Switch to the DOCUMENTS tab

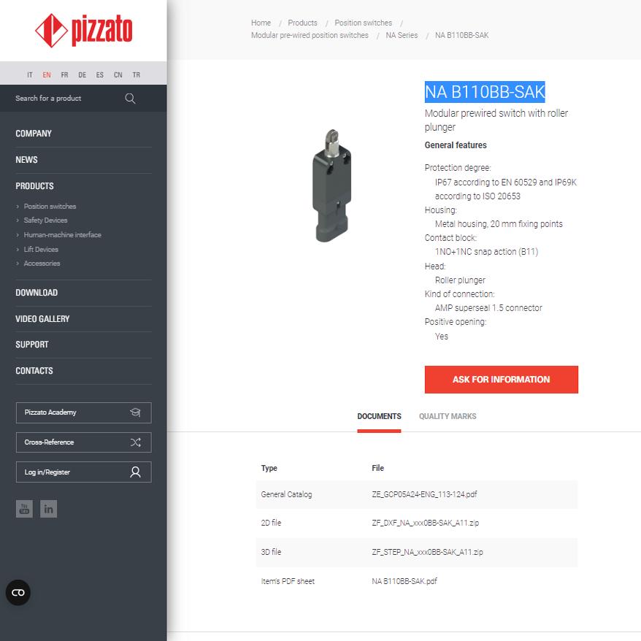coord(380,417)
